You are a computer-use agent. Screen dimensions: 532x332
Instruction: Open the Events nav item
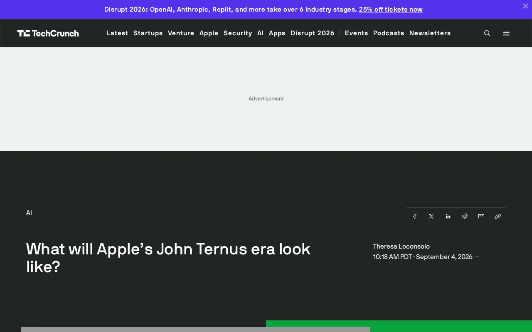[x=357, y=33]
